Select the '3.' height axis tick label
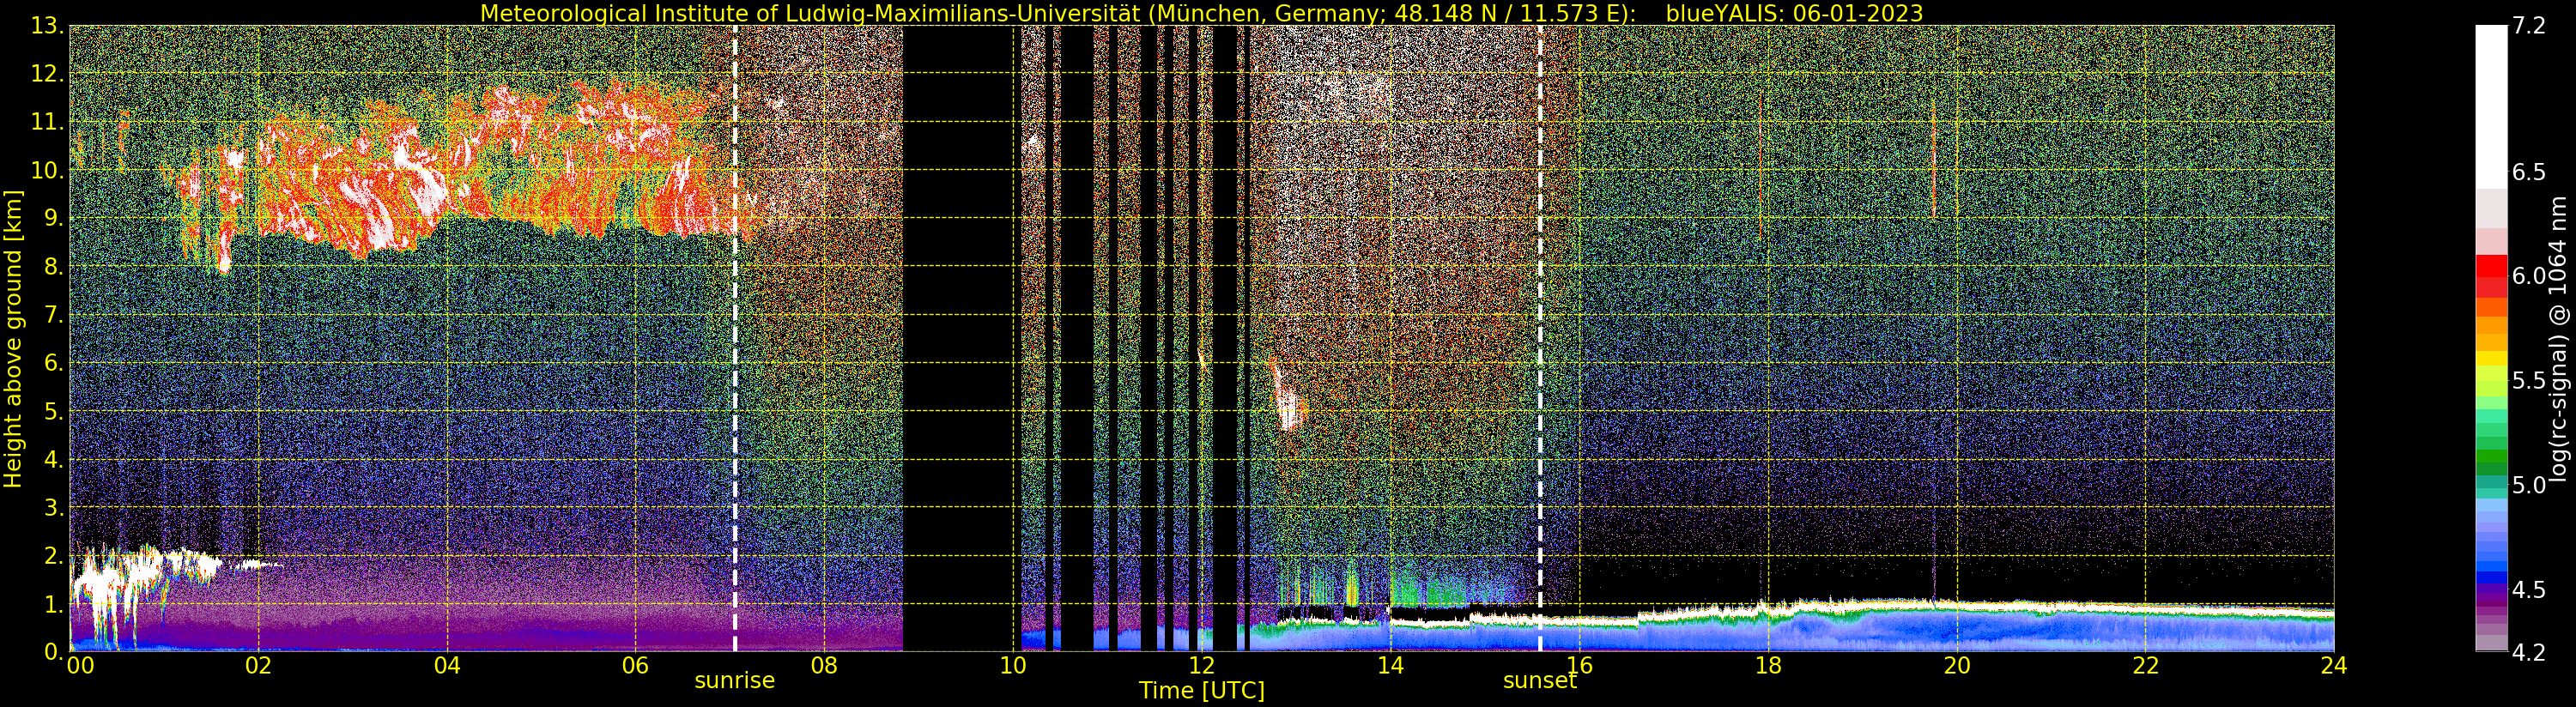 (x=53, y=508)
